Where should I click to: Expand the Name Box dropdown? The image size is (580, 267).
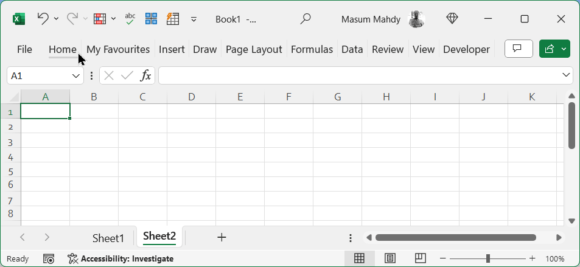tap(76, 75)
